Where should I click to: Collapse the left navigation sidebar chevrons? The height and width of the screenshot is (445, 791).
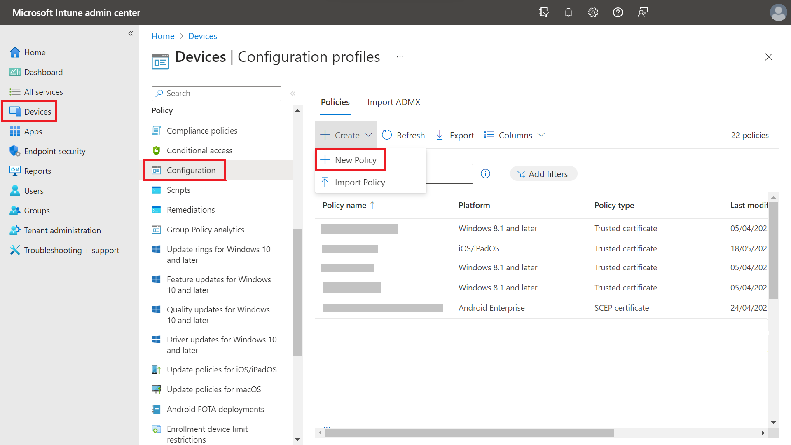point(131,33)
